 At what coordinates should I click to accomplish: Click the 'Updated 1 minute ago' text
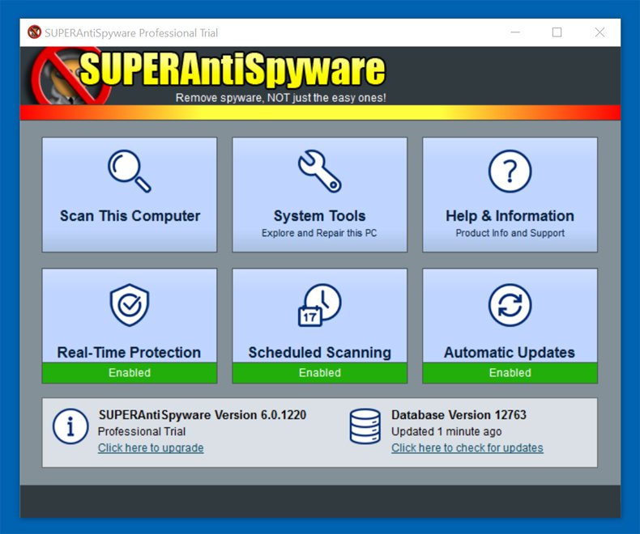[446, 431]
